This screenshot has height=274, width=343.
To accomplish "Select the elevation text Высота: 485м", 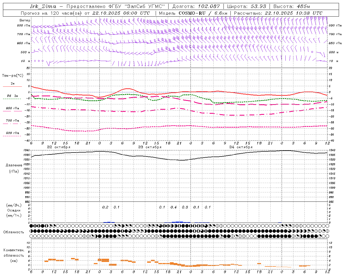I will coord(292,6).
